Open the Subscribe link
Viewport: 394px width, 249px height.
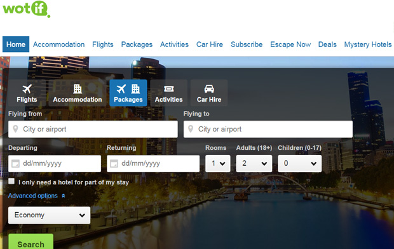(x=247, y=44)
